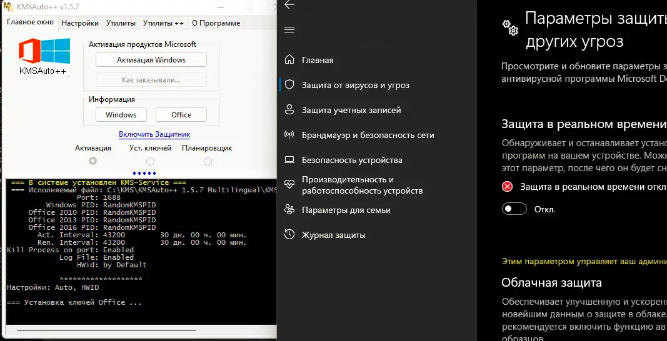
Task: Click the Облачная защита heading
Action: pyautogui.click(x=551, y=283)
